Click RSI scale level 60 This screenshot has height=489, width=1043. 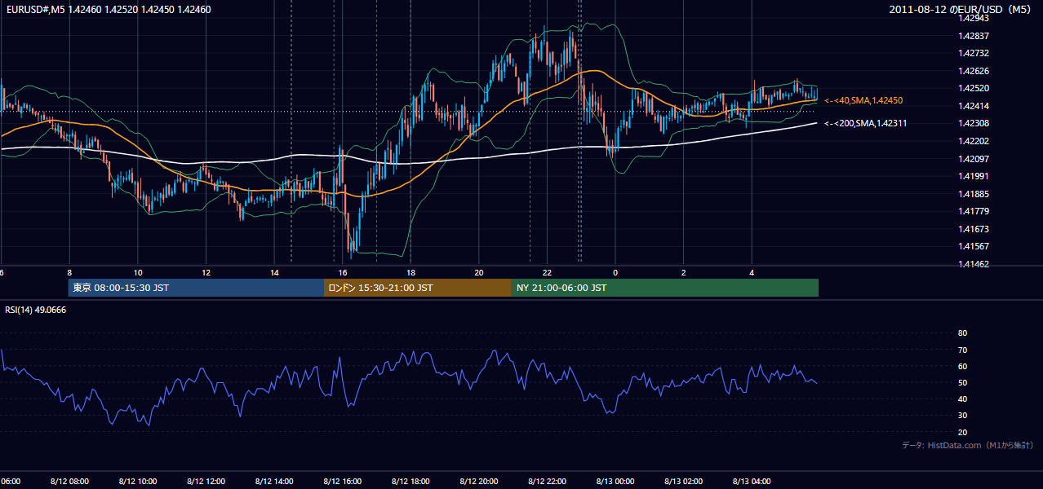pos(962,366)
